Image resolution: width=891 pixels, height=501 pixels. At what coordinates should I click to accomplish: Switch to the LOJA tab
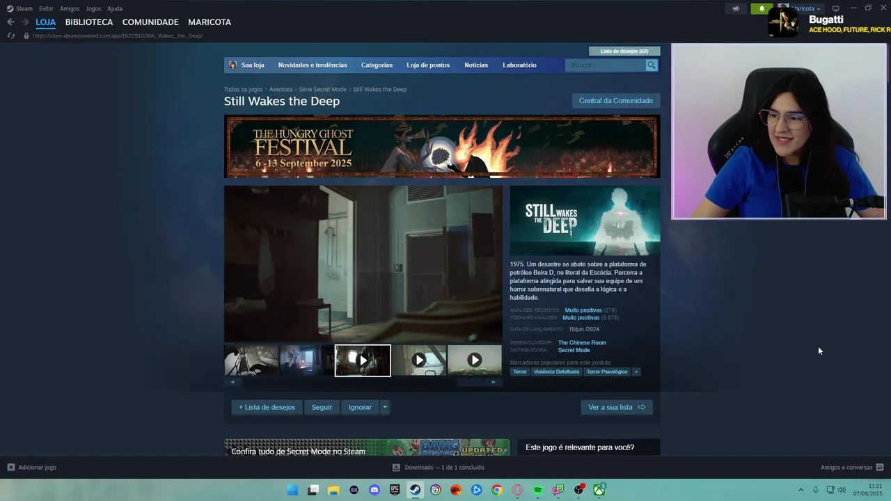coord(45,22)
